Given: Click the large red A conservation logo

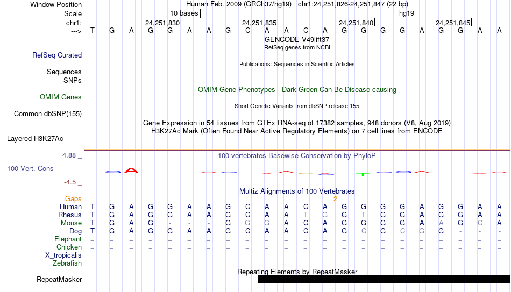Looking at the screenshot, I should (131, 170).
